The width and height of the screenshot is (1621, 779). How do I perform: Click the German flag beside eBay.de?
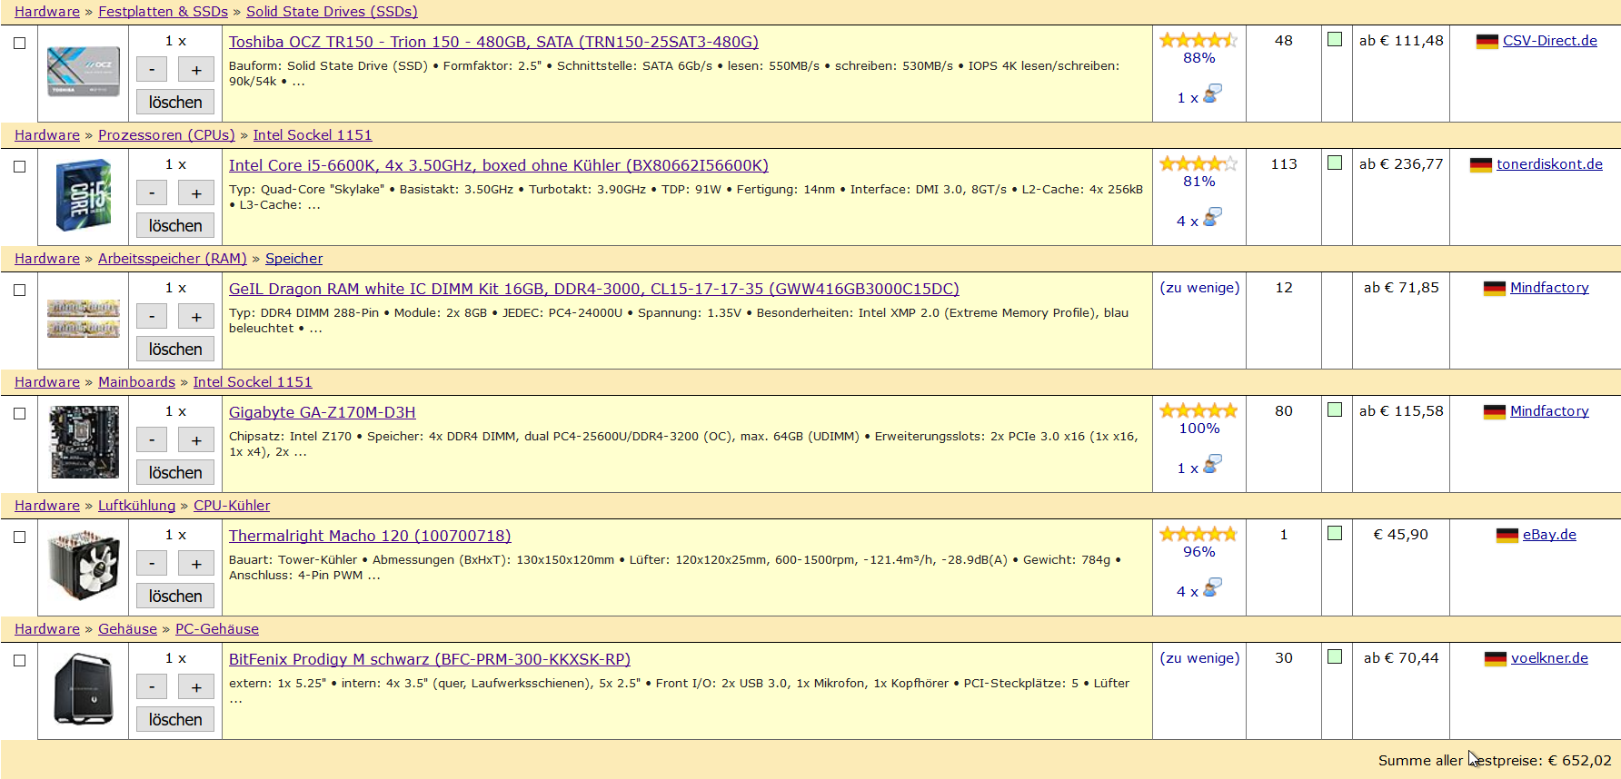[x=1507, y=536]
